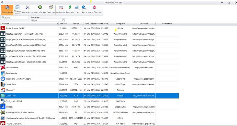Sort by Fecha de Instalación header
237x126 pixels.
99,24
